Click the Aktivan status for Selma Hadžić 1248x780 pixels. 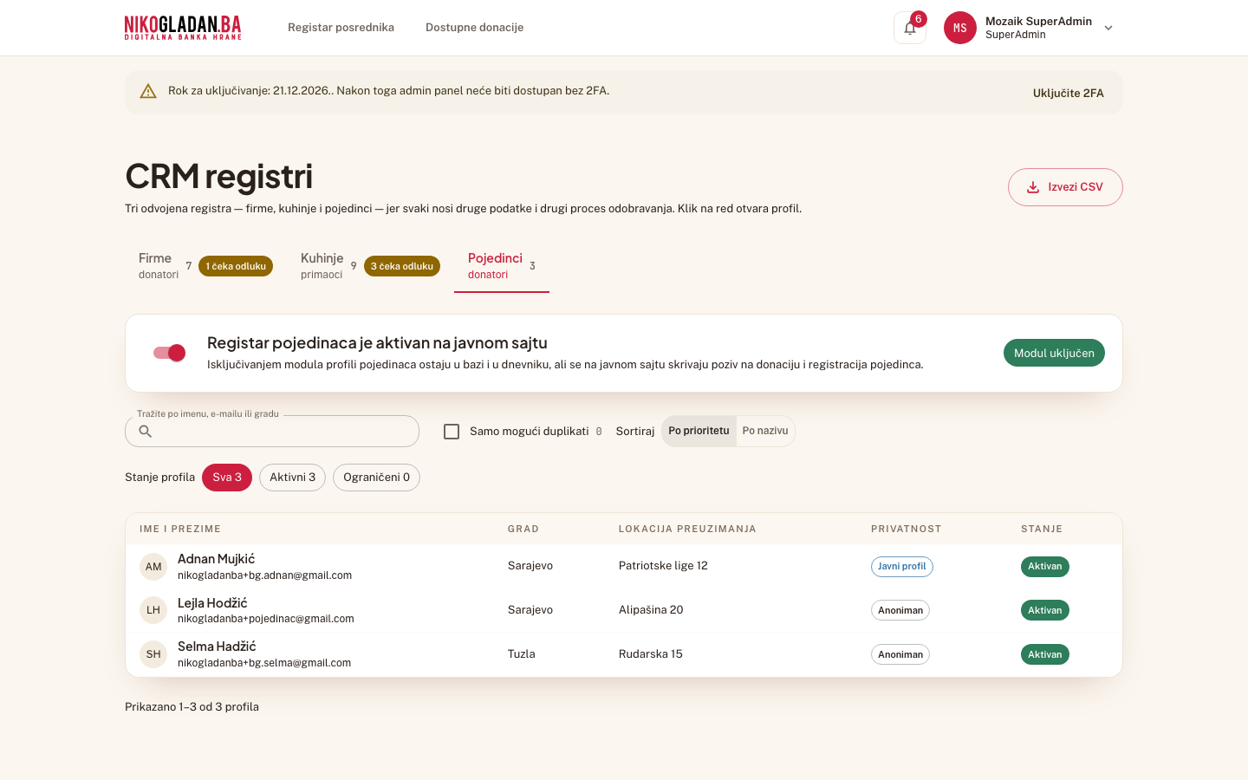[1045, 654]
